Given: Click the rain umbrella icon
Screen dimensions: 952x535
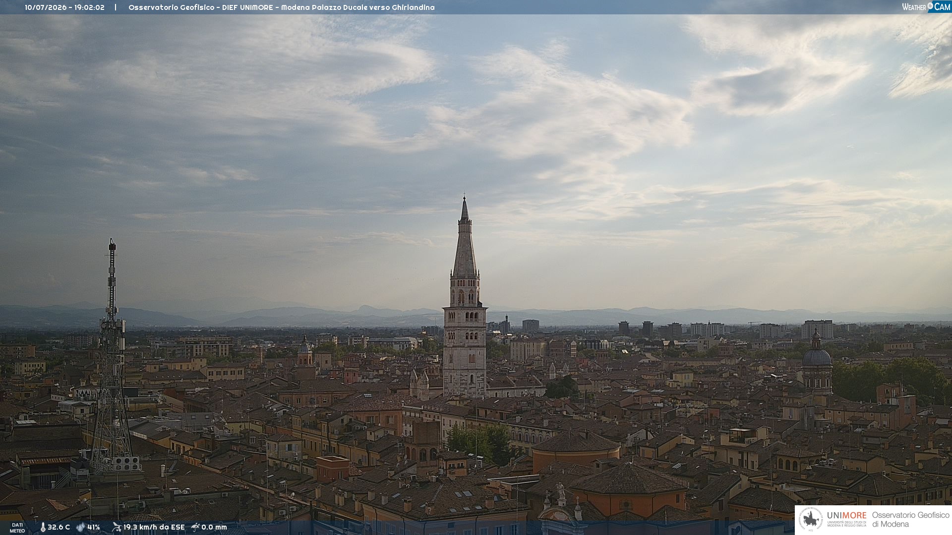Looking at the screenshot, I should tap(195, 527).
